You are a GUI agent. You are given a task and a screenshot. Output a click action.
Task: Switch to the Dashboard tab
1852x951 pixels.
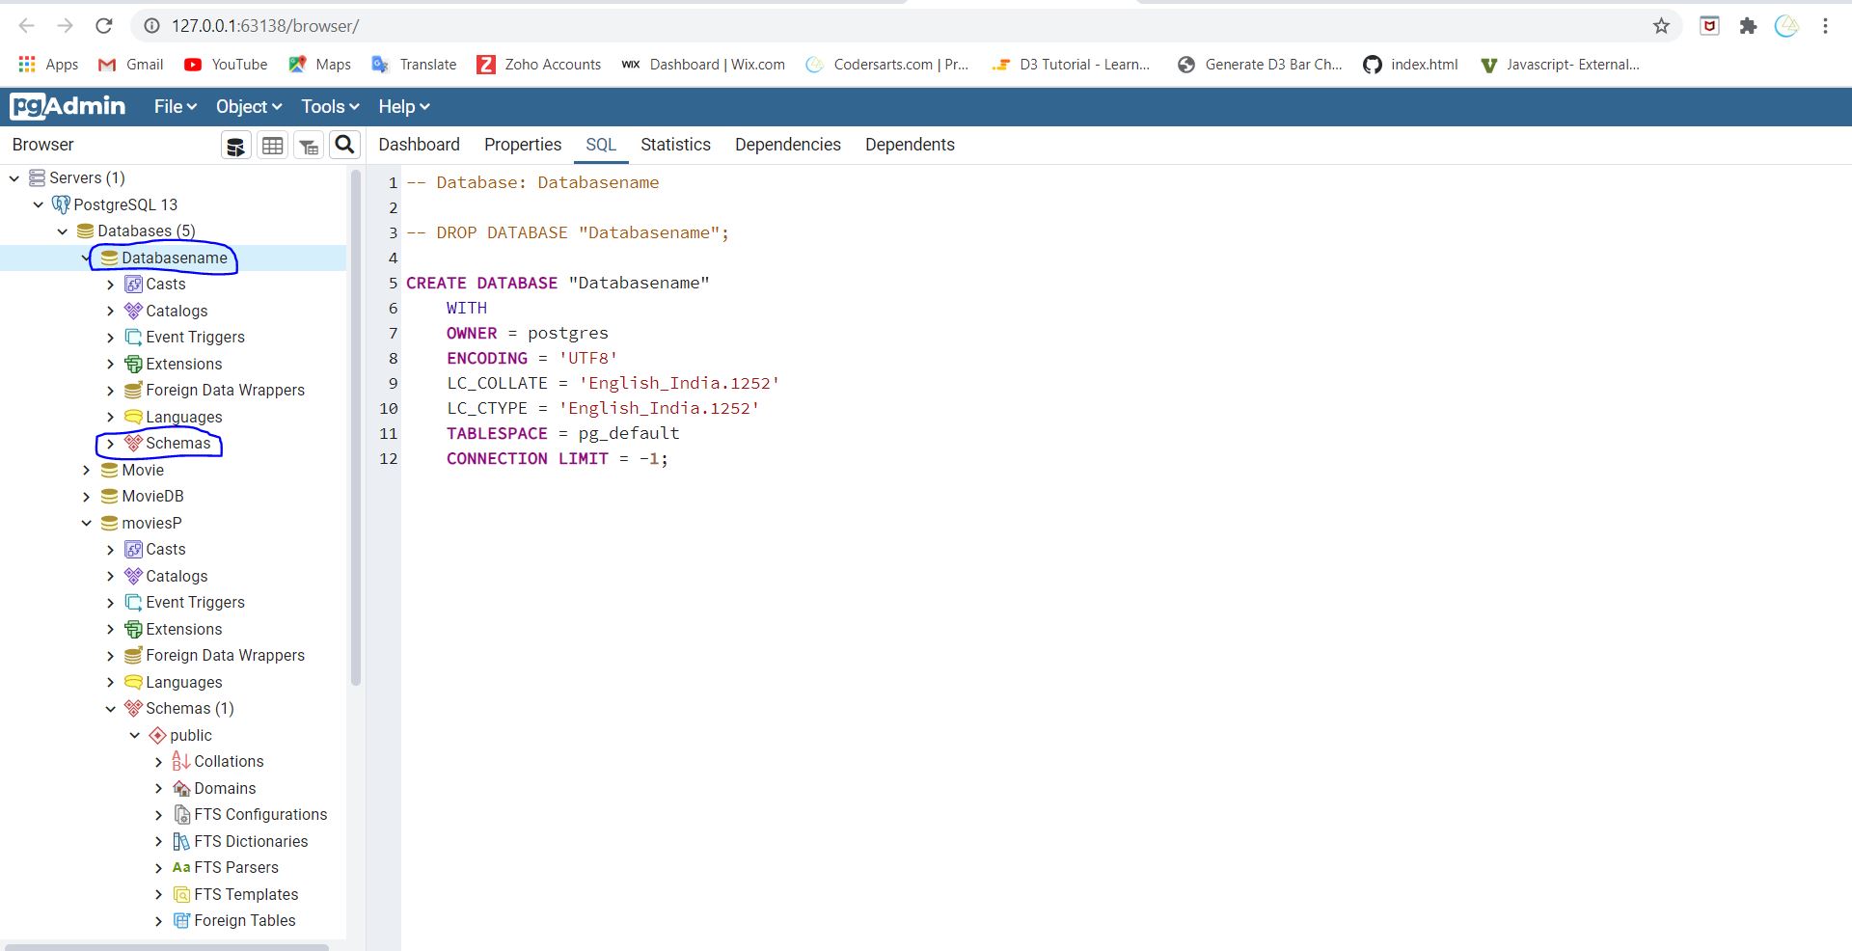coord(419,145)
